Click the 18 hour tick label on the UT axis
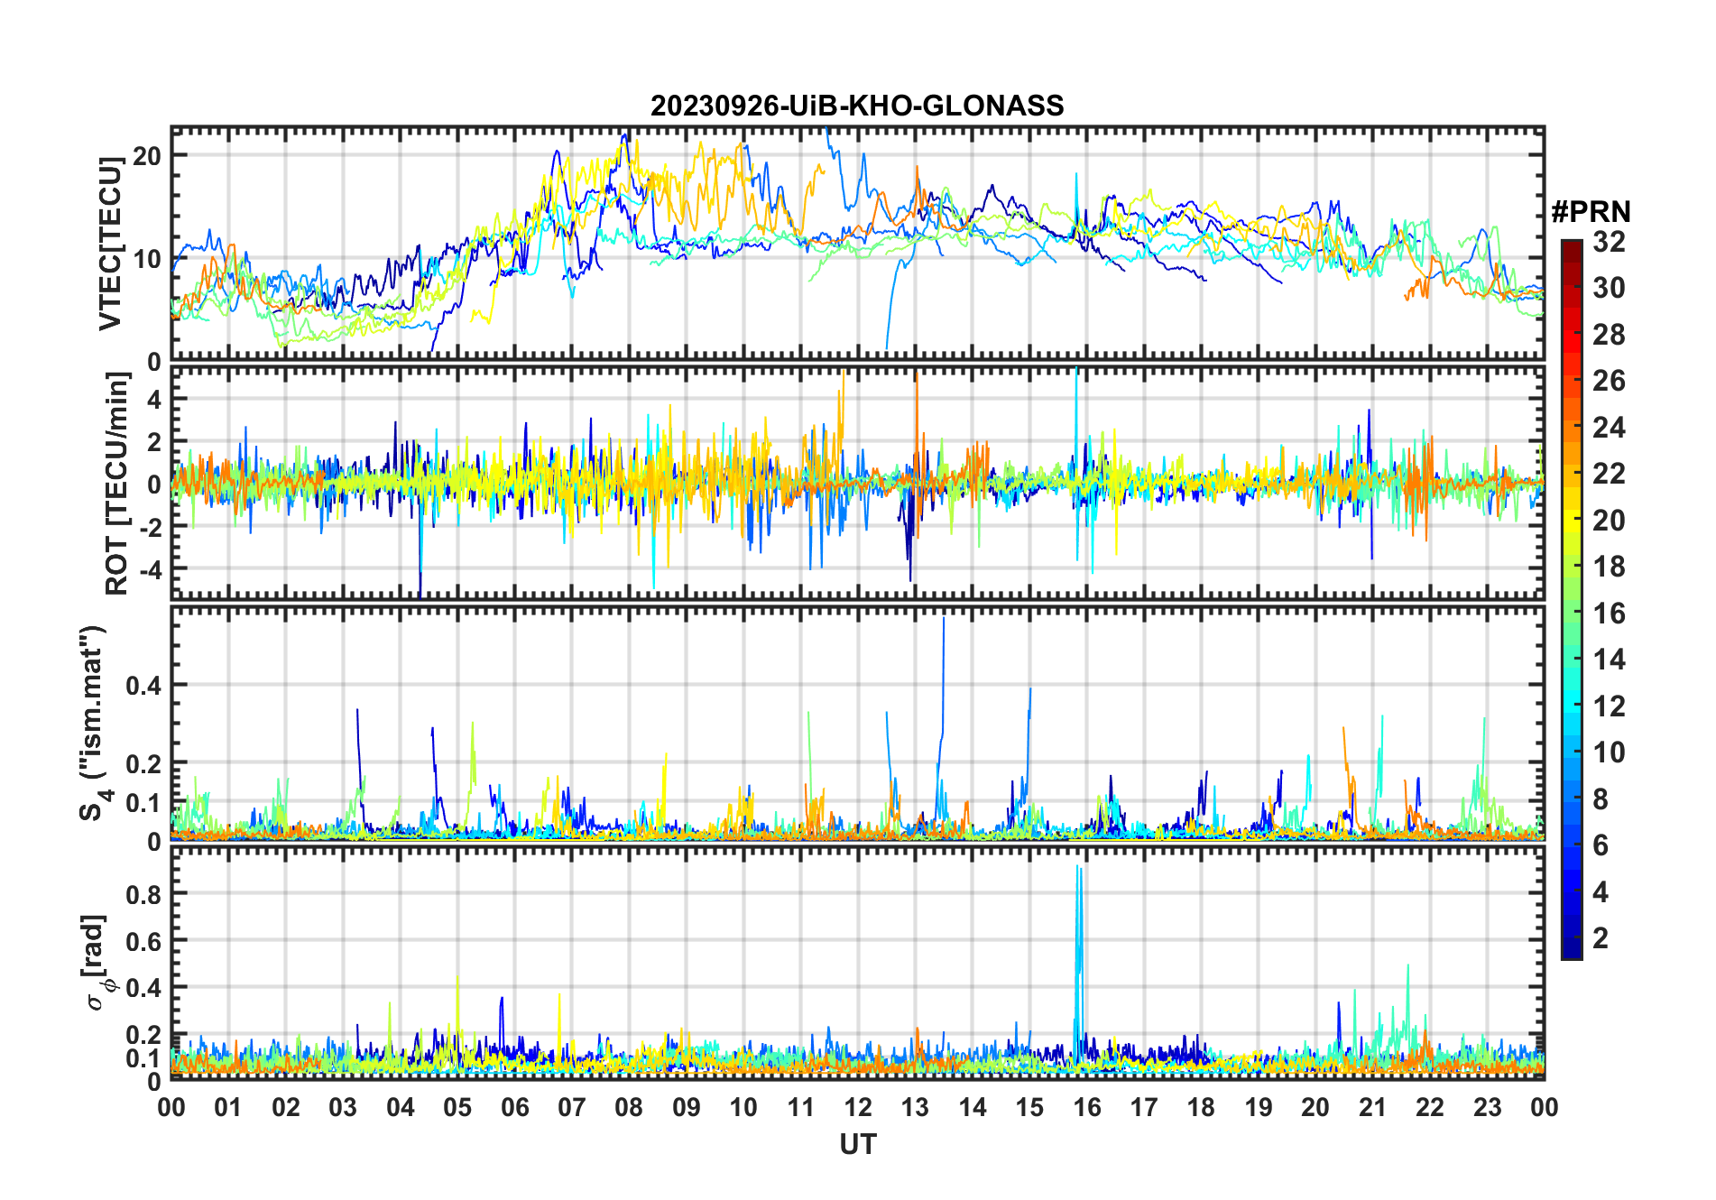 (x=1201, y=1107)
